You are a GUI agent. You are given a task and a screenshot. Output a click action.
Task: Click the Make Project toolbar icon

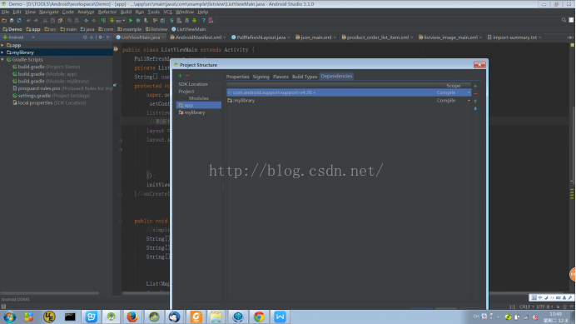pyautogui.click(x=103, y=21)
